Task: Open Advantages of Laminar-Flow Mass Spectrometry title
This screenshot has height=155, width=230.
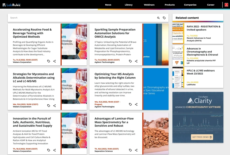Action: [114, 122]
